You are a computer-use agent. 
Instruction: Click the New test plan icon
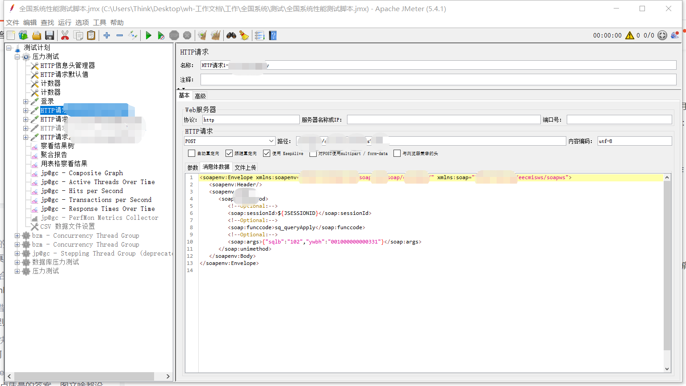[11, 35]
